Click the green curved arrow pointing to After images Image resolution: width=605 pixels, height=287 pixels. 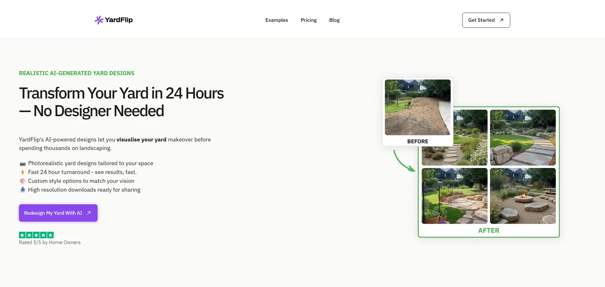(x=404, y=162)
